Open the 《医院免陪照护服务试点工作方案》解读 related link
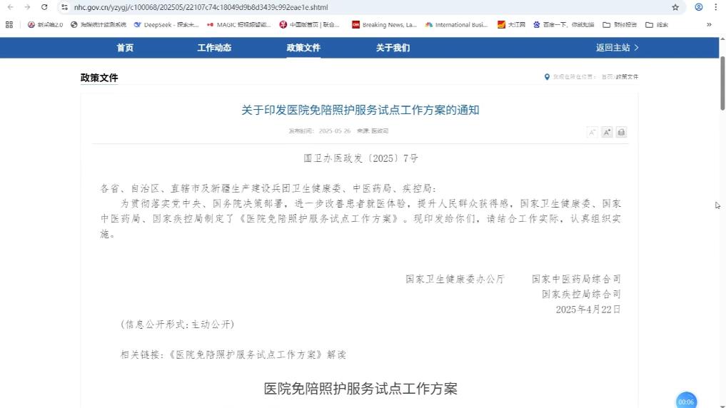 (x=257, y=355)
